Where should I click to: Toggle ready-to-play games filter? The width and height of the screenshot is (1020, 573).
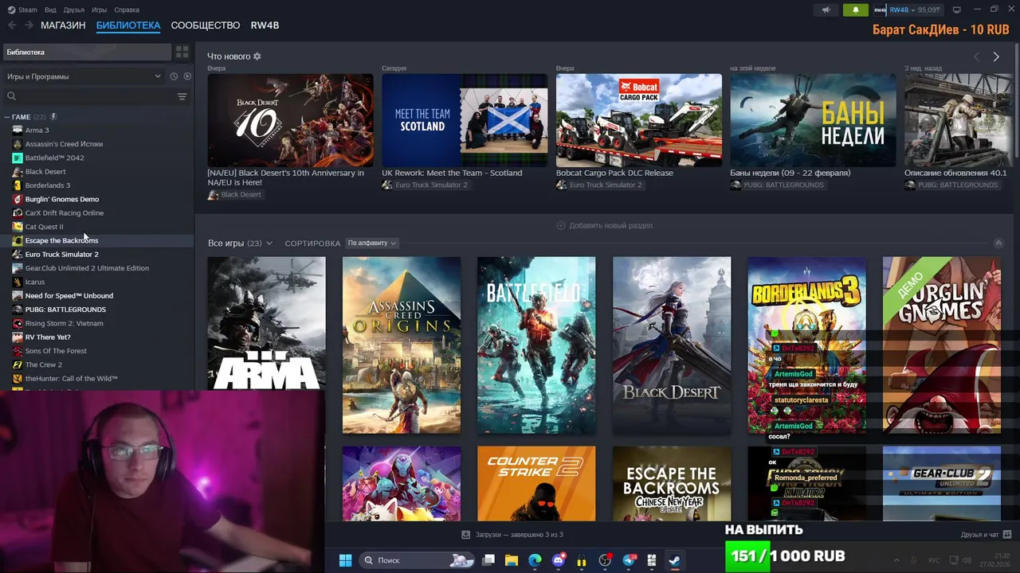187,76
